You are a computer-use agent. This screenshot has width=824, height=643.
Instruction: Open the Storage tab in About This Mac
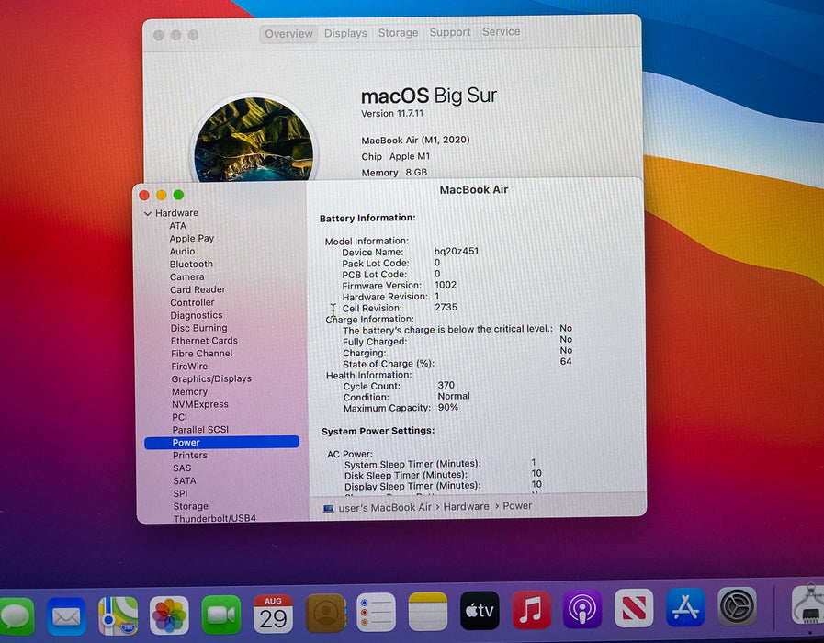399,32
